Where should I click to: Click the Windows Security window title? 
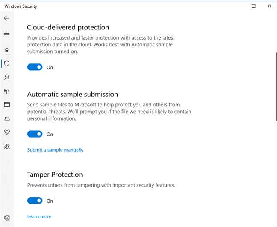coord(21,6)
